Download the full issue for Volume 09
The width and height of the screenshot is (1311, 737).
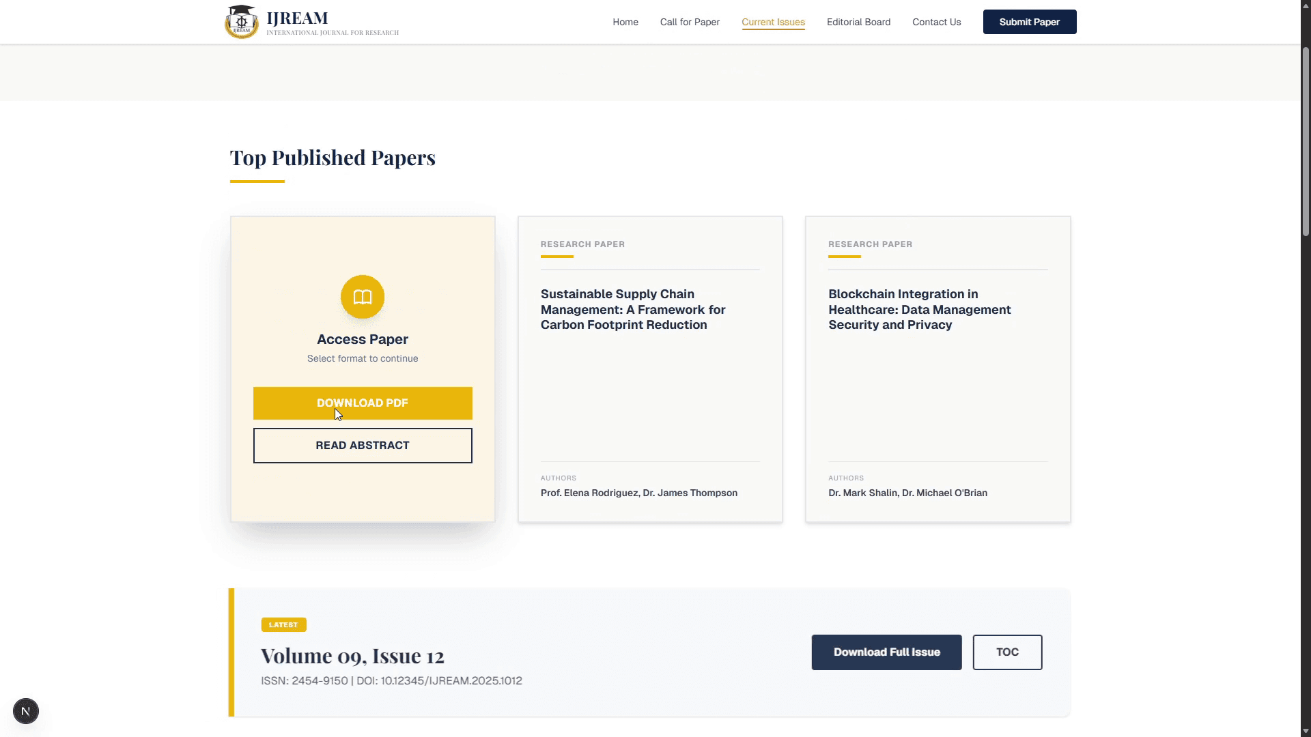click(x=886, y=652)
